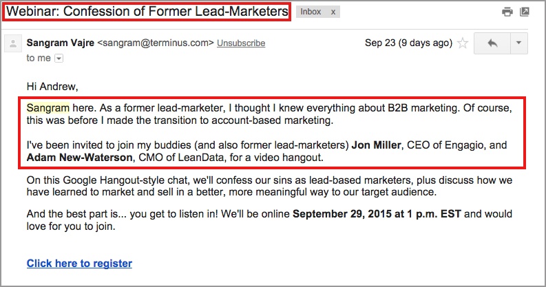
Task: Click the "Hi Andrew," greeting line
Action: (52, 87)
